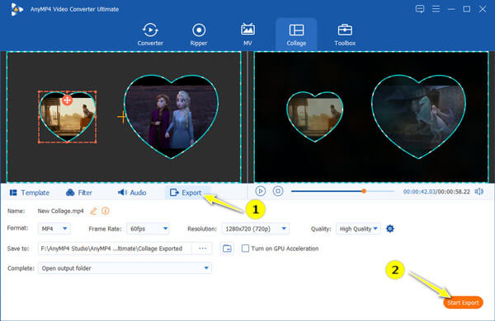The width and height of the screenshot is (495, 321).
Task: Open the Converter module
Action: coord(150,35)
